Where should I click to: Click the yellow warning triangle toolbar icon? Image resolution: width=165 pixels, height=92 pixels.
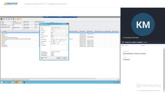(21, 19)
